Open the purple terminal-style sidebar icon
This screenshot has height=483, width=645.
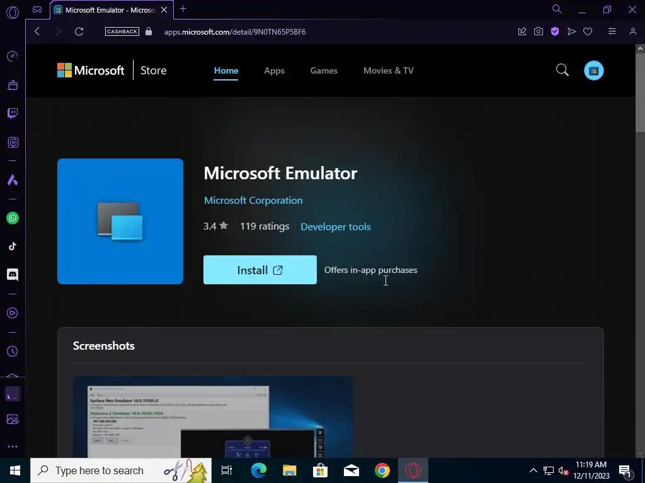point(13,394)
